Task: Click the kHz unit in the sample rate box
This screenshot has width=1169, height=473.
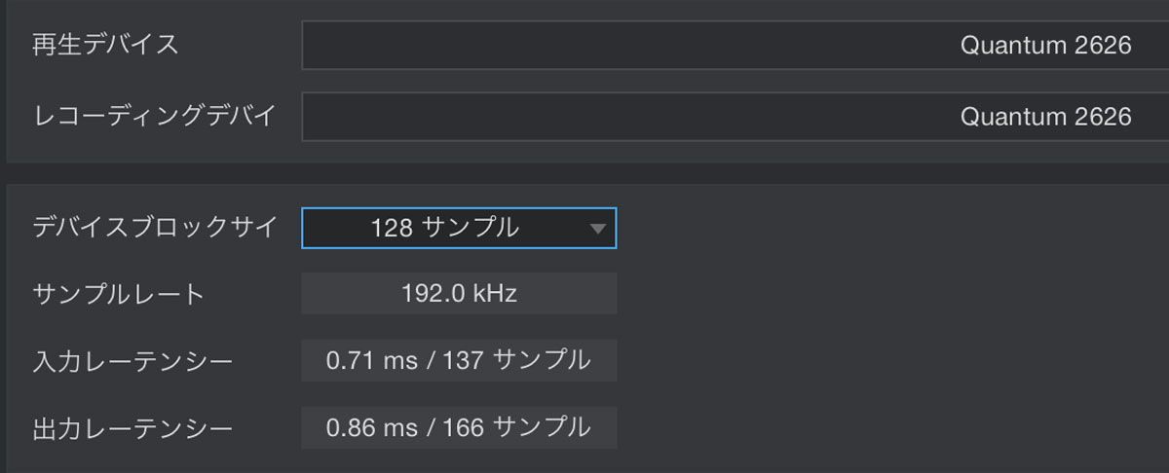Action: click(x=494, y=294)
